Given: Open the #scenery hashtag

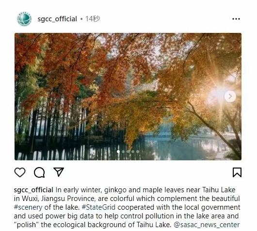Looking at the screenshot, I should (x=28, y=207).
